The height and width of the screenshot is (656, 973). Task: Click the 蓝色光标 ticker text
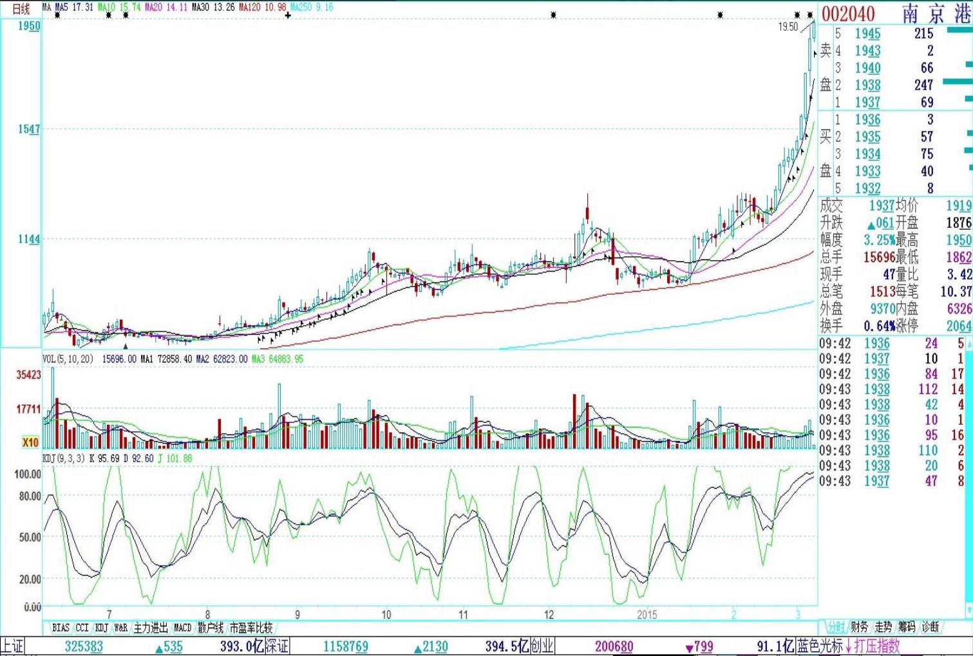pos(820,646)
